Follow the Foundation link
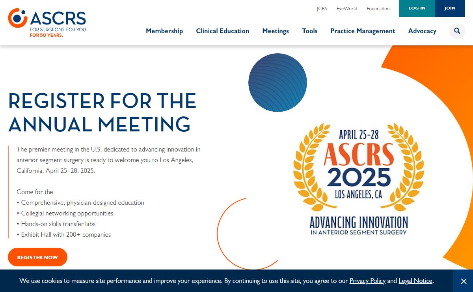 (378, 9)
